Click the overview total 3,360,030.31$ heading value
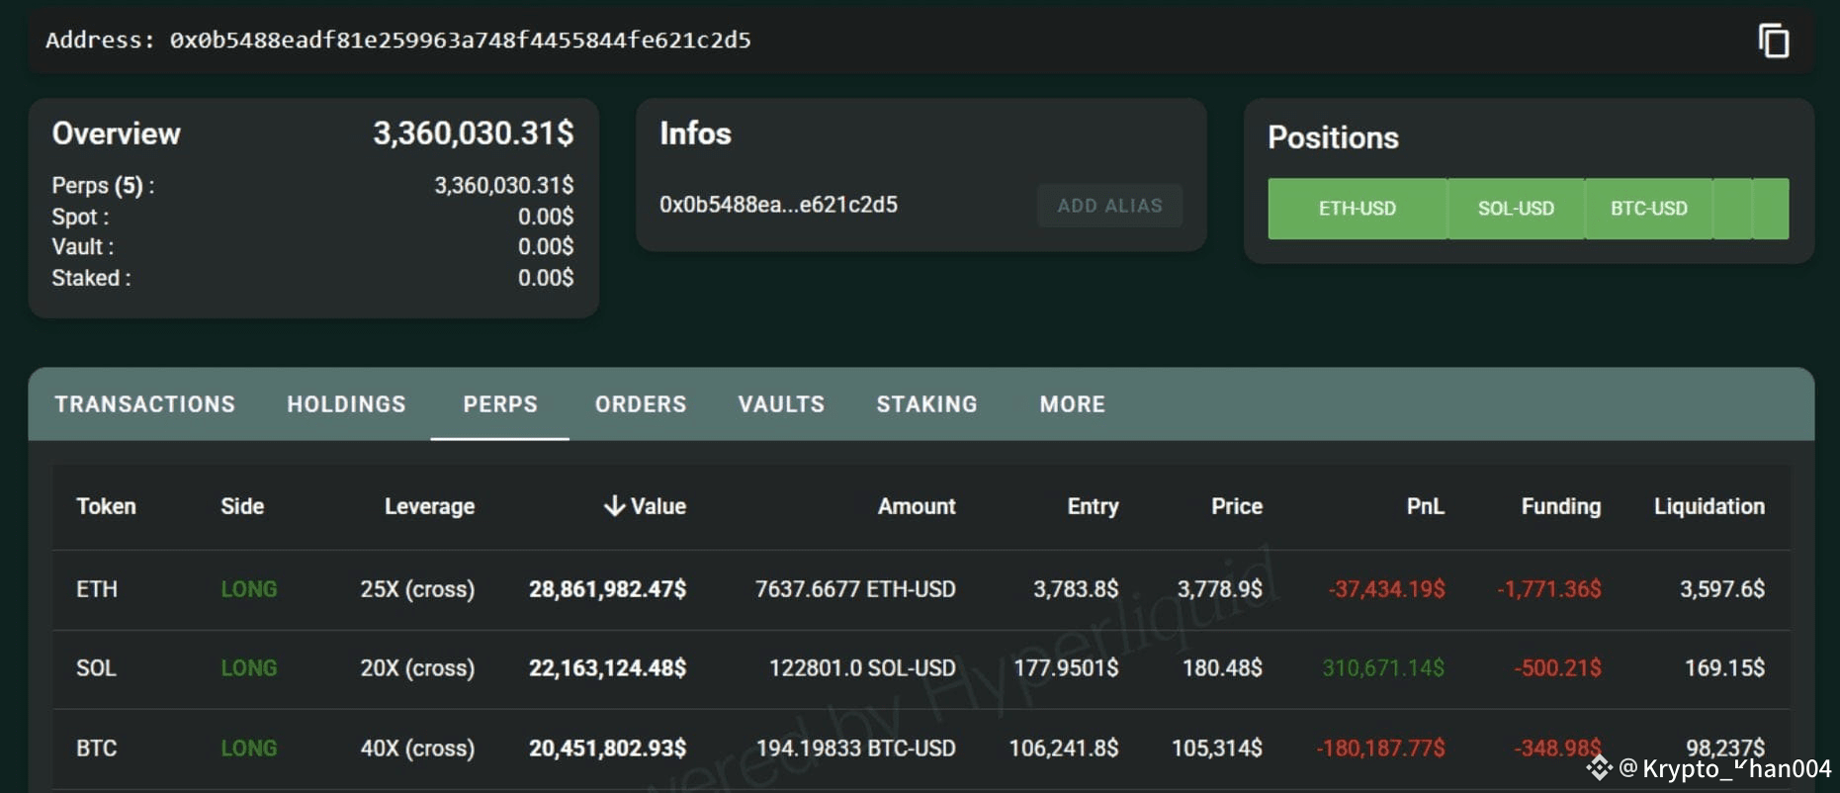 pyautogui.click(x=473, y=132)
